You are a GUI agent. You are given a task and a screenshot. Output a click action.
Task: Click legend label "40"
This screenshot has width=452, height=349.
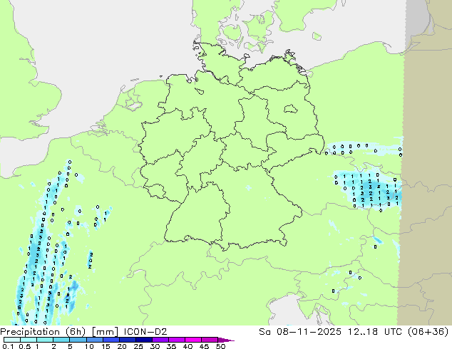pyautogui.click(x=188, y=346)
